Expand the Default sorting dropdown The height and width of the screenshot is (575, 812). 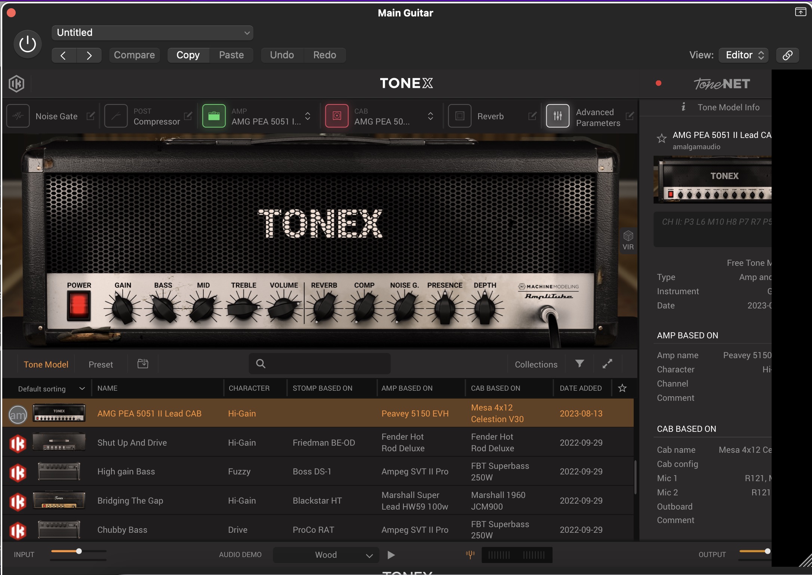[51, 389]
